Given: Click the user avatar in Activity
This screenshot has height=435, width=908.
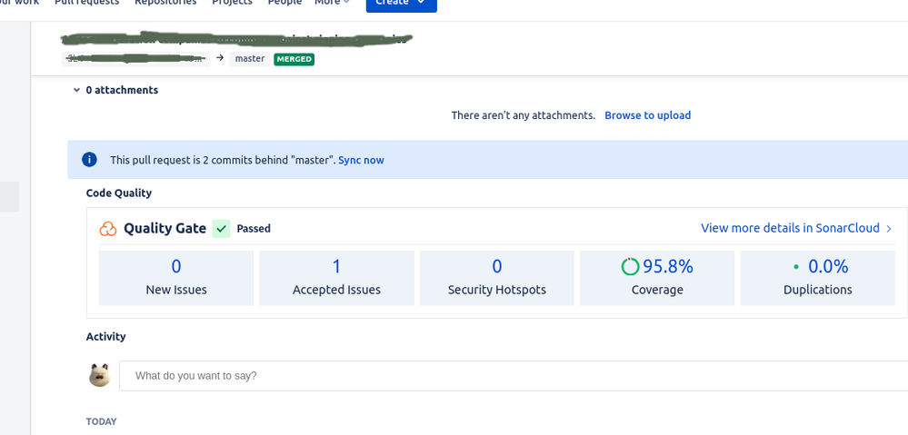Looking at the screenshot, I should coord(100,375).
